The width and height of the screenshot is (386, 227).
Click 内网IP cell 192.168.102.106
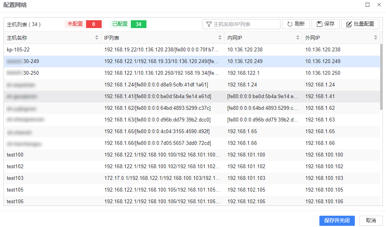point(246,201)
